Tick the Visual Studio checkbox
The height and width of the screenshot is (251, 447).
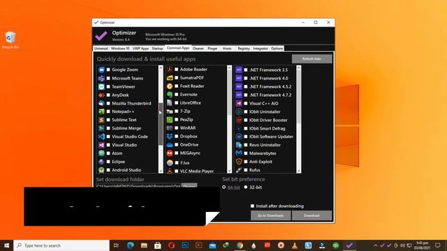(x=108, y=145)
